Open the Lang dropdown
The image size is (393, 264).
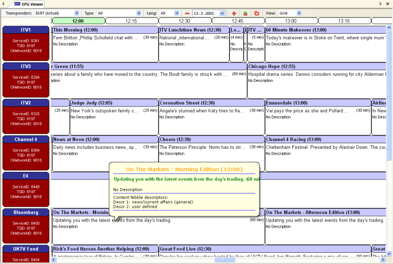[177, 13]
